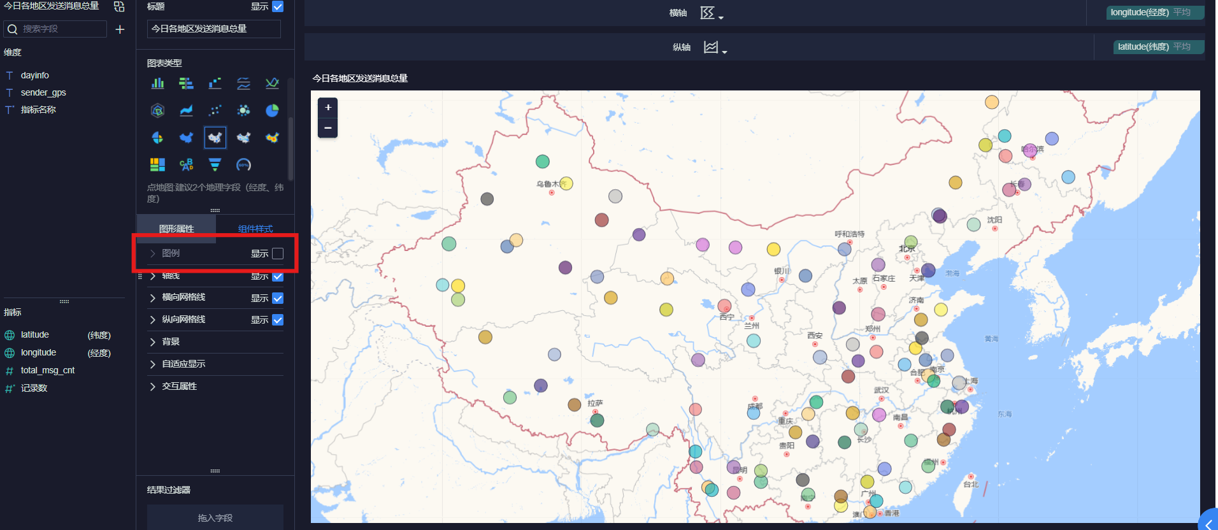Click the 搜索字段 search box
1218x530 pixels.
click(56, 29)
